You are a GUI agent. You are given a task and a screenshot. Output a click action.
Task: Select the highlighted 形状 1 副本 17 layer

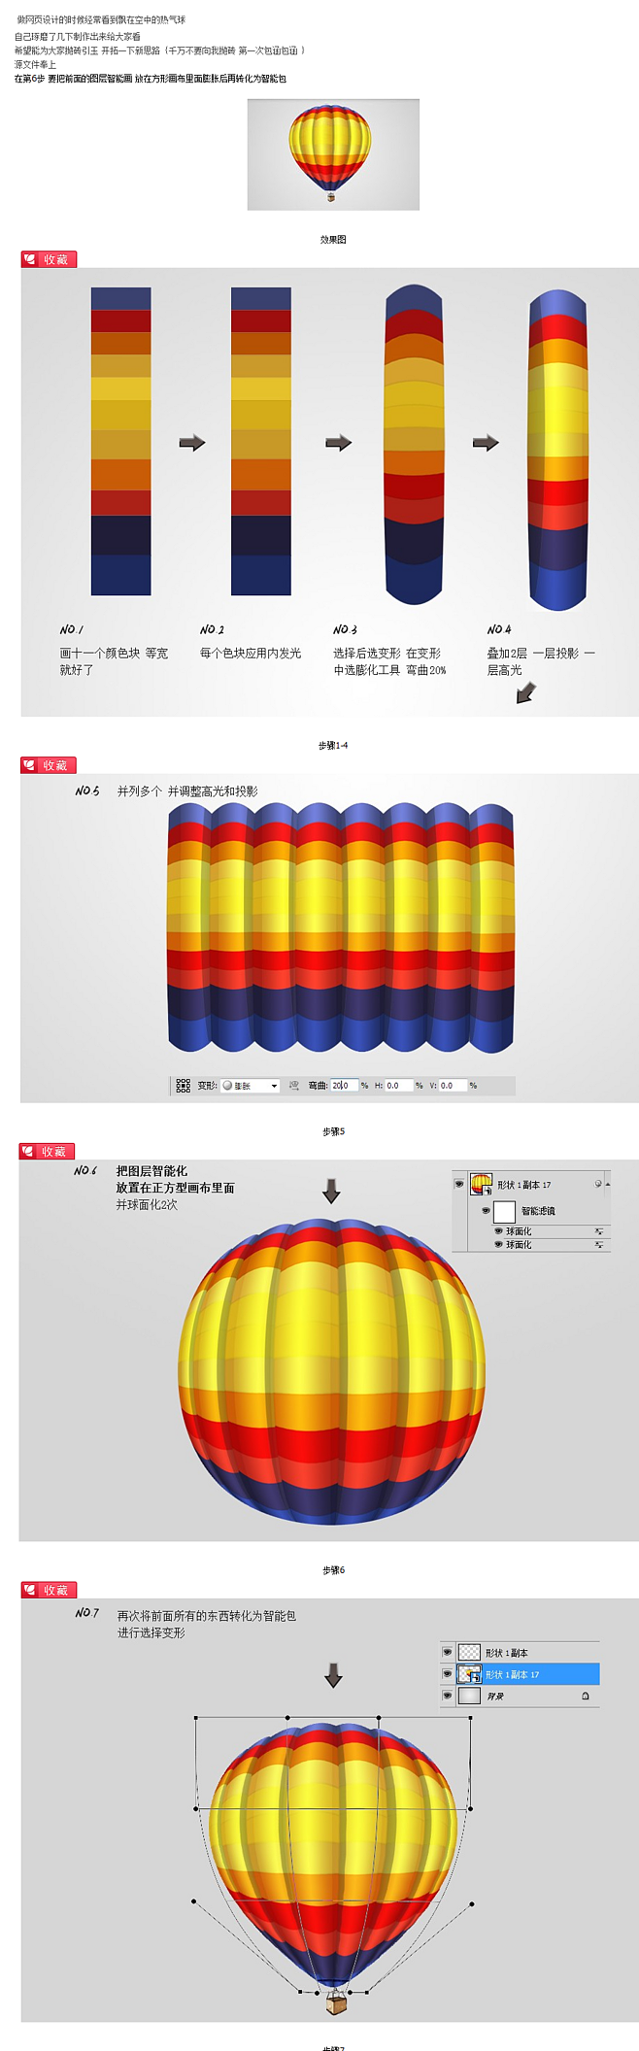tap(528, 1674)
